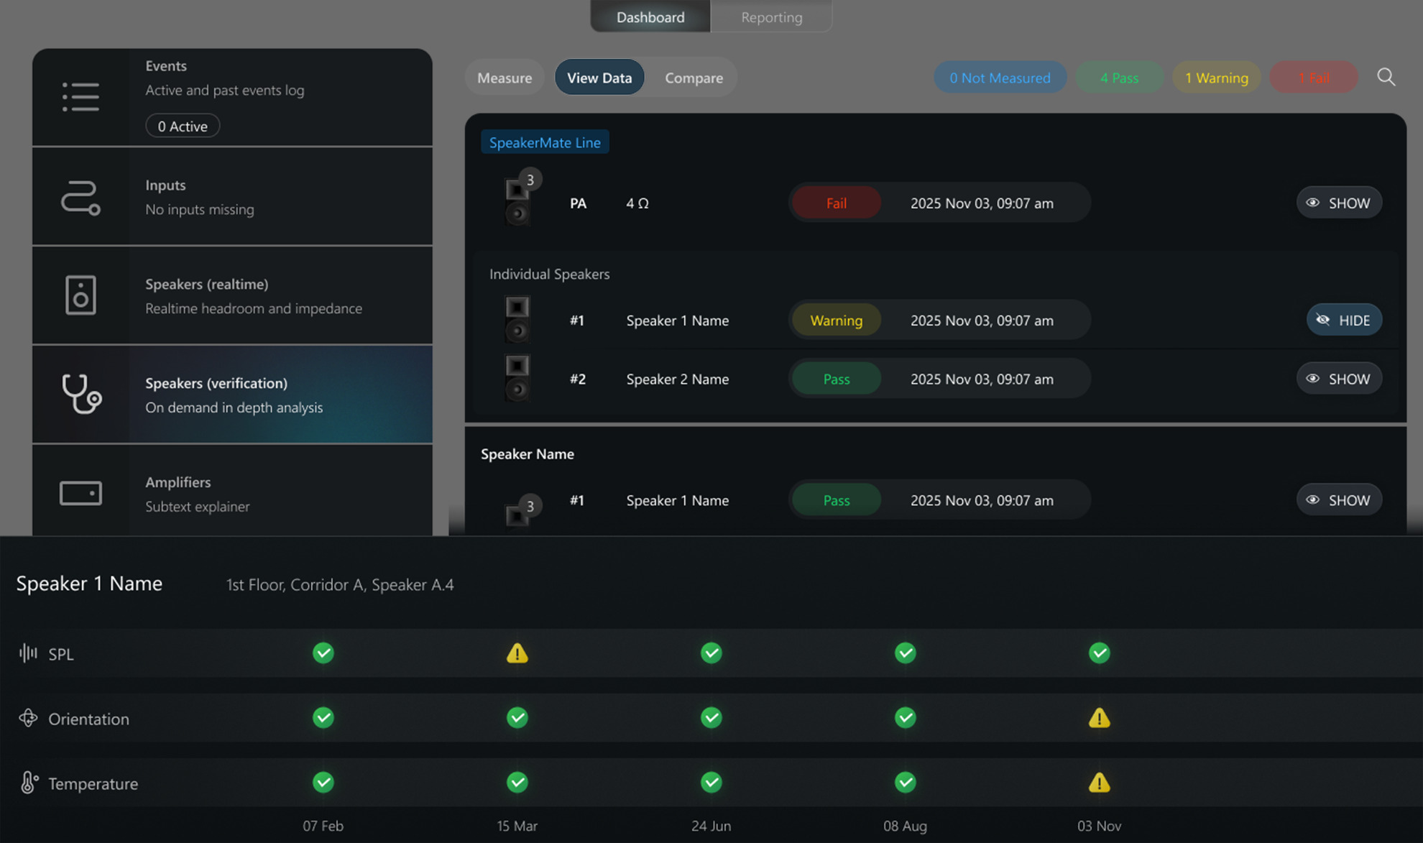This screenshot has width=1423, height=843.
Task: Switch to the Reporting tab
Action: point(771,17)
